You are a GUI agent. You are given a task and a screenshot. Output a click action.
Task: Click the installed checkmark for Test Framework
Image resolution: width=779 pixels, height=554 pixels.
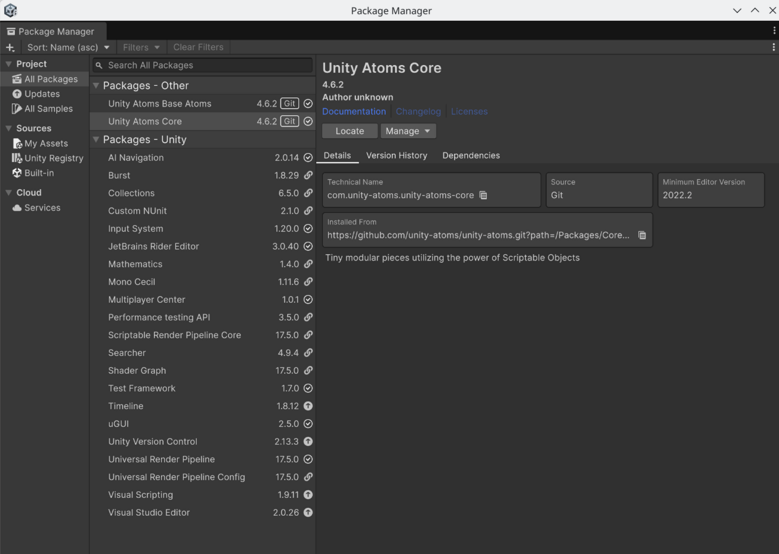pos(308,388)
